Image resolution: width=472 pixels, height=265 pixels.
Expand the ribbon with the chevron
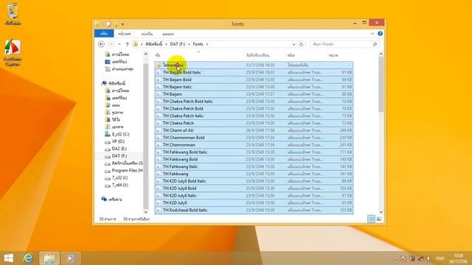click(372, 34)
